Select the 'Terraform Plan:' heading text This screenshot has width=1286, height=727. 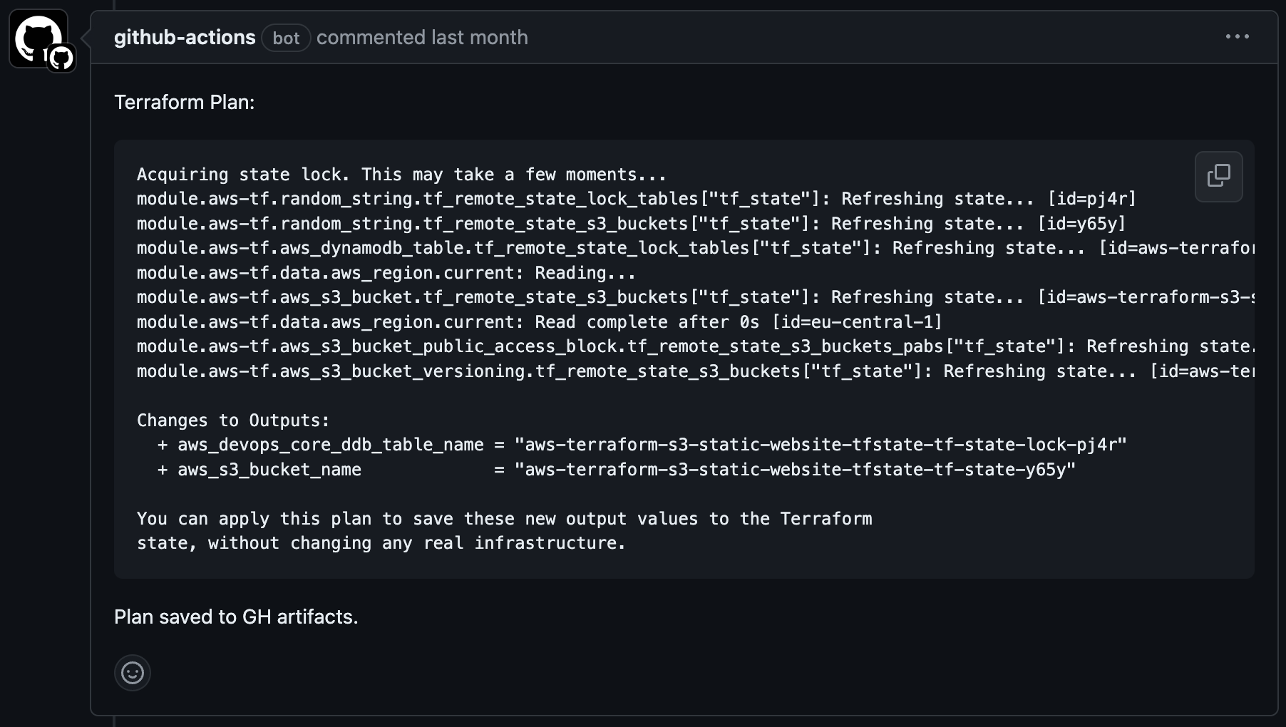coord(185,102)
